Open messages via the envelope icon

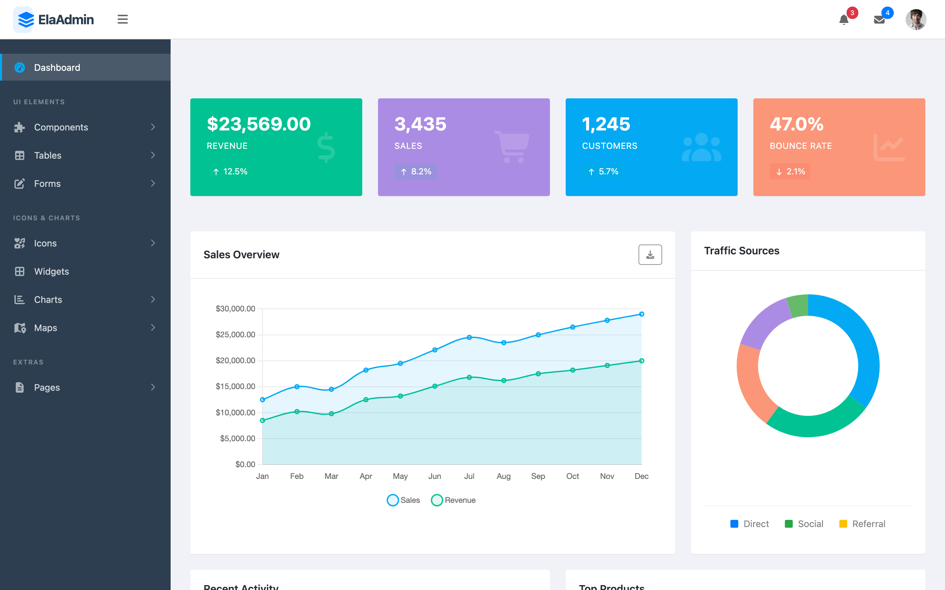879,20
